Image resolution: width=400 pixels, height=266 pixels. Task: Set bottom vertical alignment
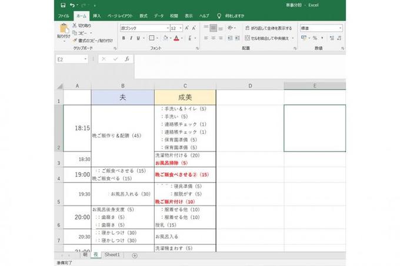click(x=221, y=28)
